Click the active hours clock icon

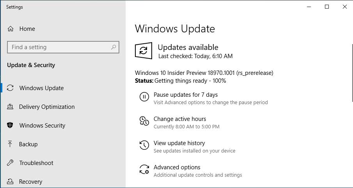(x=144, y=121)
